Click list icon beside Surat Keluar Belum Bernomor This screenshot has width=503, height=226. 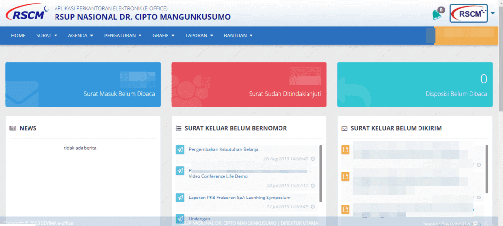click(x=179, y=128)
